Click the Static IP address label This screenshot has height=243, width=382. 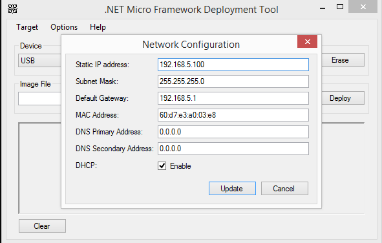click(x=102, y=65)
